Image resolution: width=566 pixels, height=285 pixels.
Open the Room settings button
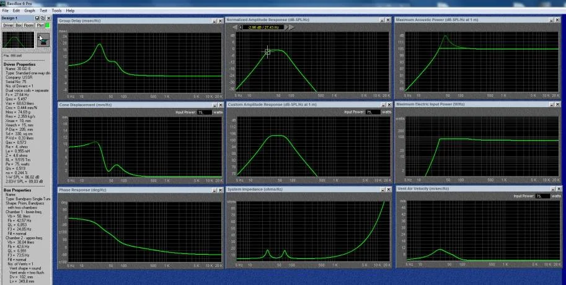coord(29,25)
